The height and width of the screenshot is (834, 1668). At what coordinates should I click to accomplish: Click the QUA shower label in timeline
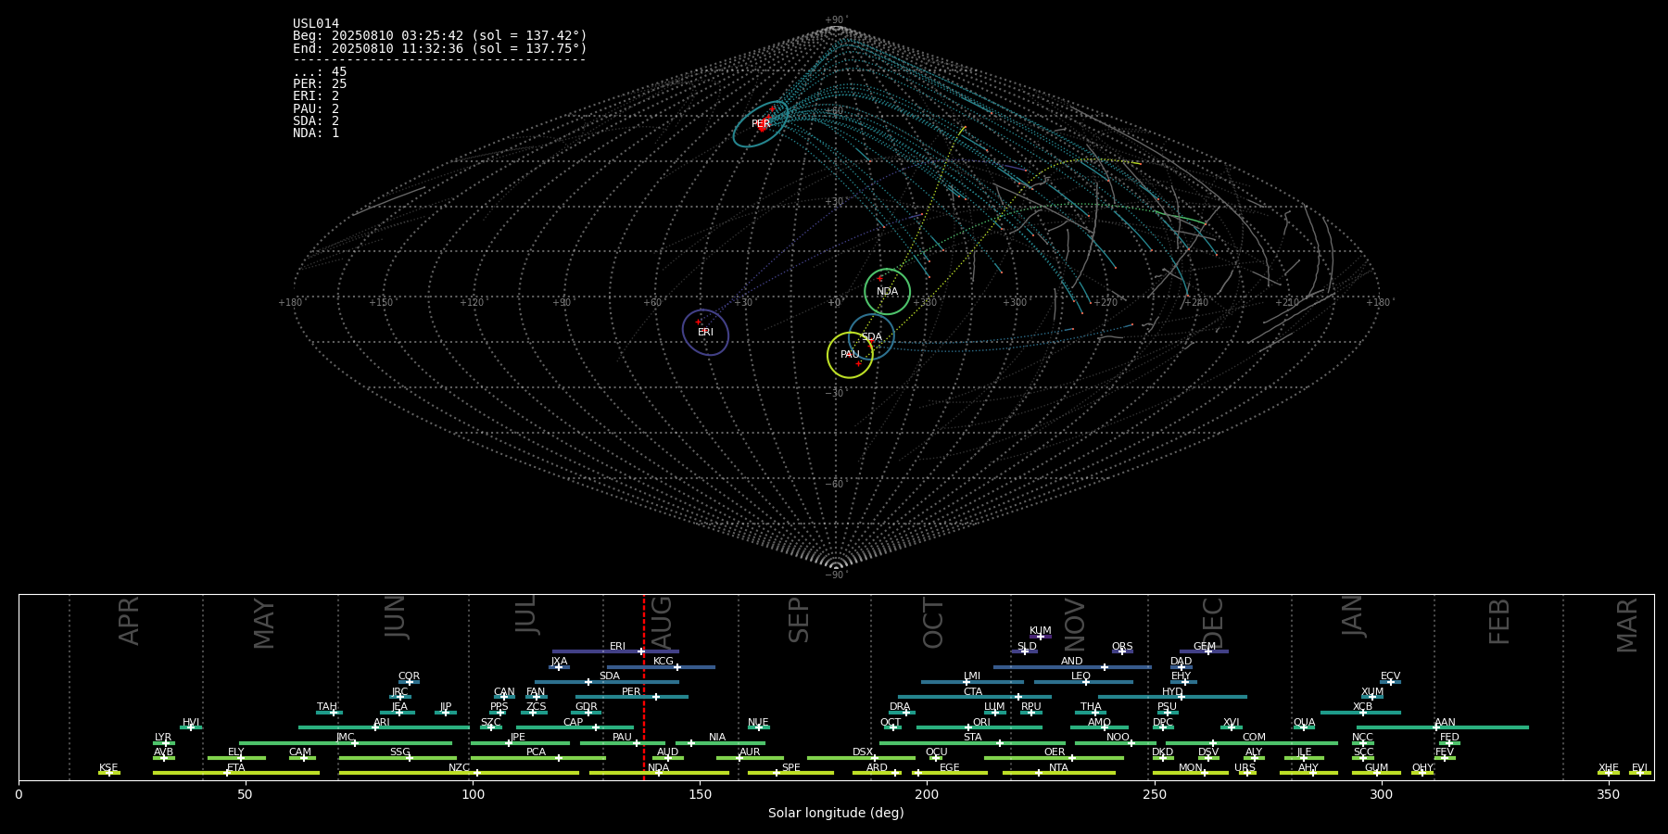click(x=1305, y=723)
